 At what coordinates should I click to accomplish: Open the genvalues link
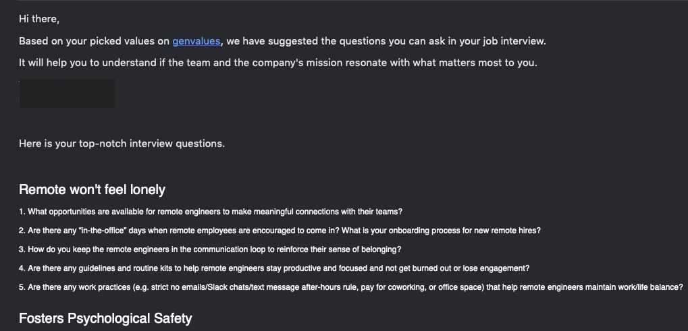pos(196,41)
